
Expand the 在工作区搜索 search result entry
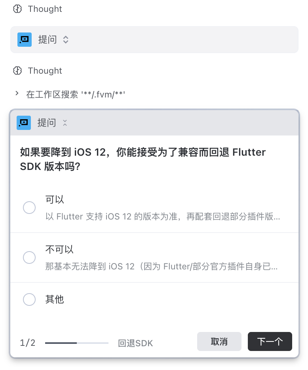click(17, 94)
